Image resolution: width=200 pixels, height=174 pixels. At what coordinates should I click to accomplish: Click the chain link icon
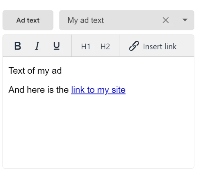134,46
